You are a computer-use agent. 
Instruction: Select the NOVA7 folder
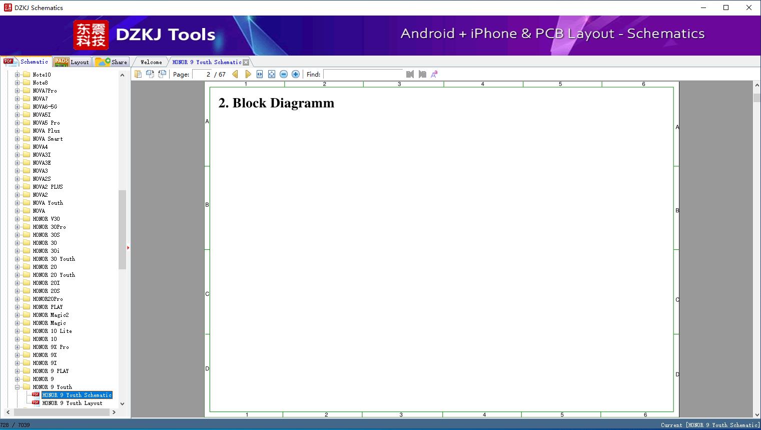(x=40, y=99)
